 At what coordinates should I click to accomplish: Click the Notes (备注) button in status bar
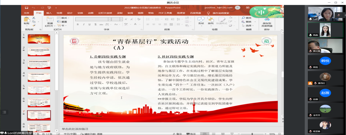pyautogui.click(x=177, y=134)
